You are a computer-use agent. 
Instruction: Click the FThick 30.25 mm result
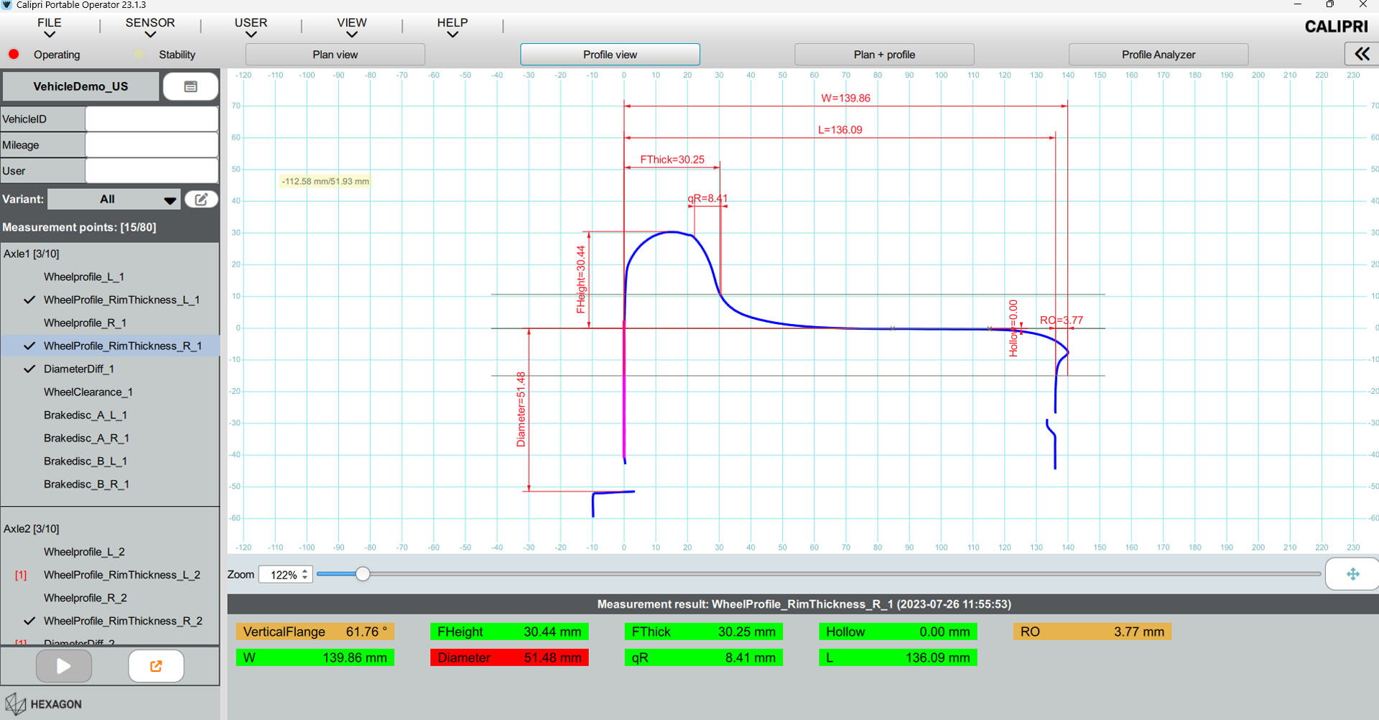tap(704, 632)
